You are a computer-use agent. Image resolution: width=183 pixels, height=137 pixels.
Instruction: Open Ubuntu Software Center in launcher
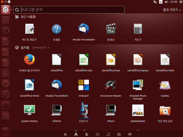[5, 73]
